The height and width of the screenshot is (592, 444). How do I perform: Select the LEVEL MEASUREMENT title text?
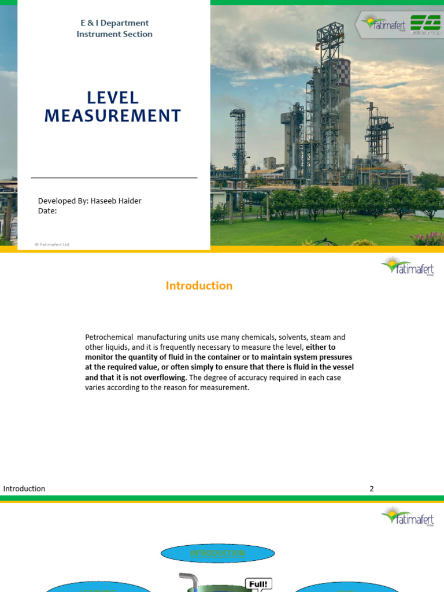[113, 107]
